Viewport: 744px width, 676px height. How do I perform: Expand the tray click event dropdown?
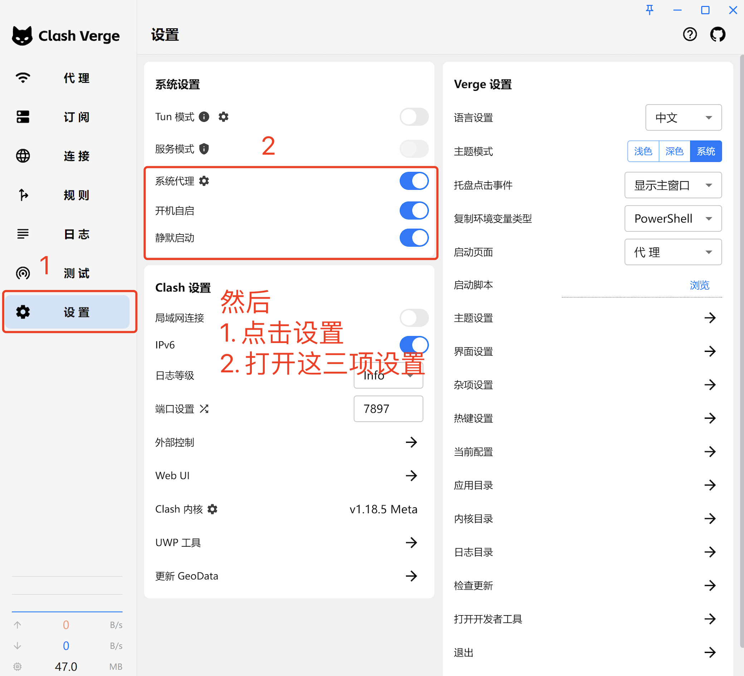(x=673, y=185)
